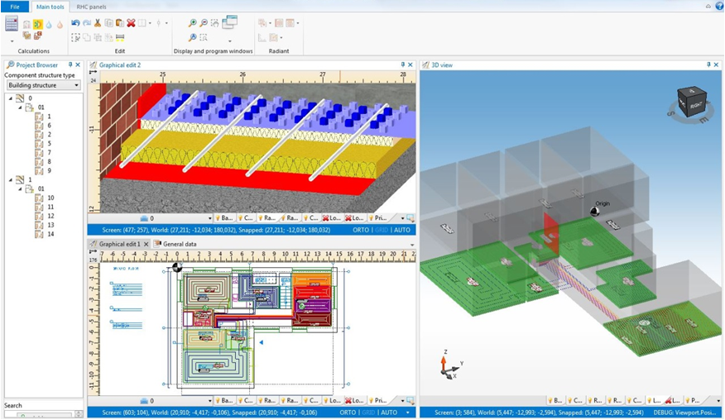Click the Paste clipboard icon
Image resolution: width=725 pixels, height=420 pixels.
pos(120,23)
